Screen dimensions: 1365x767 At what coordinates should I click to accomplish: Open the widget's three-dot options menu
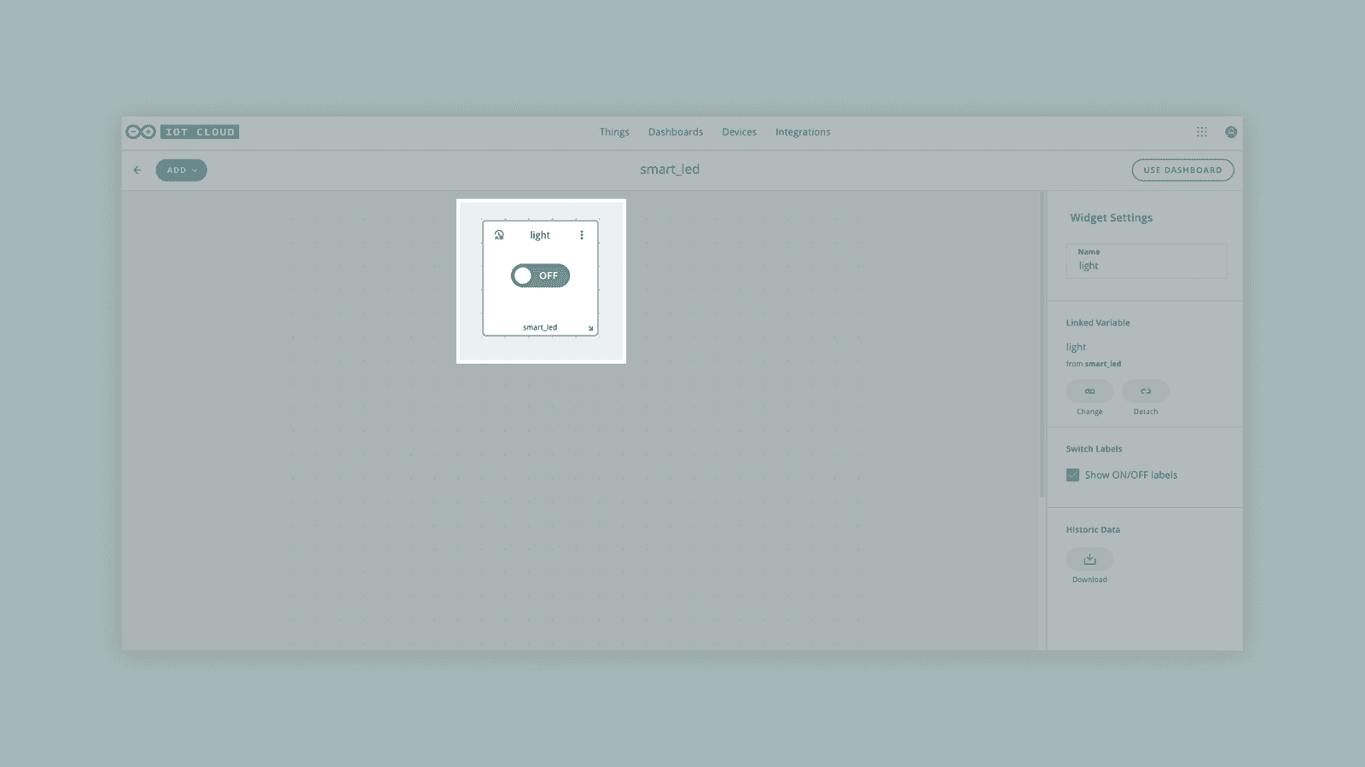click(x=582, y=234)
